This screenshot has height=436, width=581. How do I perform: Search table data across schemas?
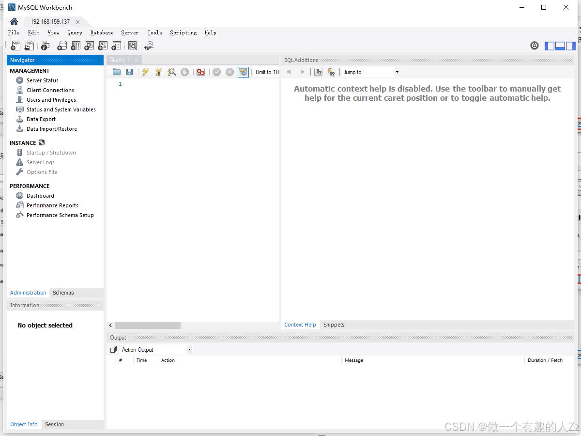(x=133, y=46)
